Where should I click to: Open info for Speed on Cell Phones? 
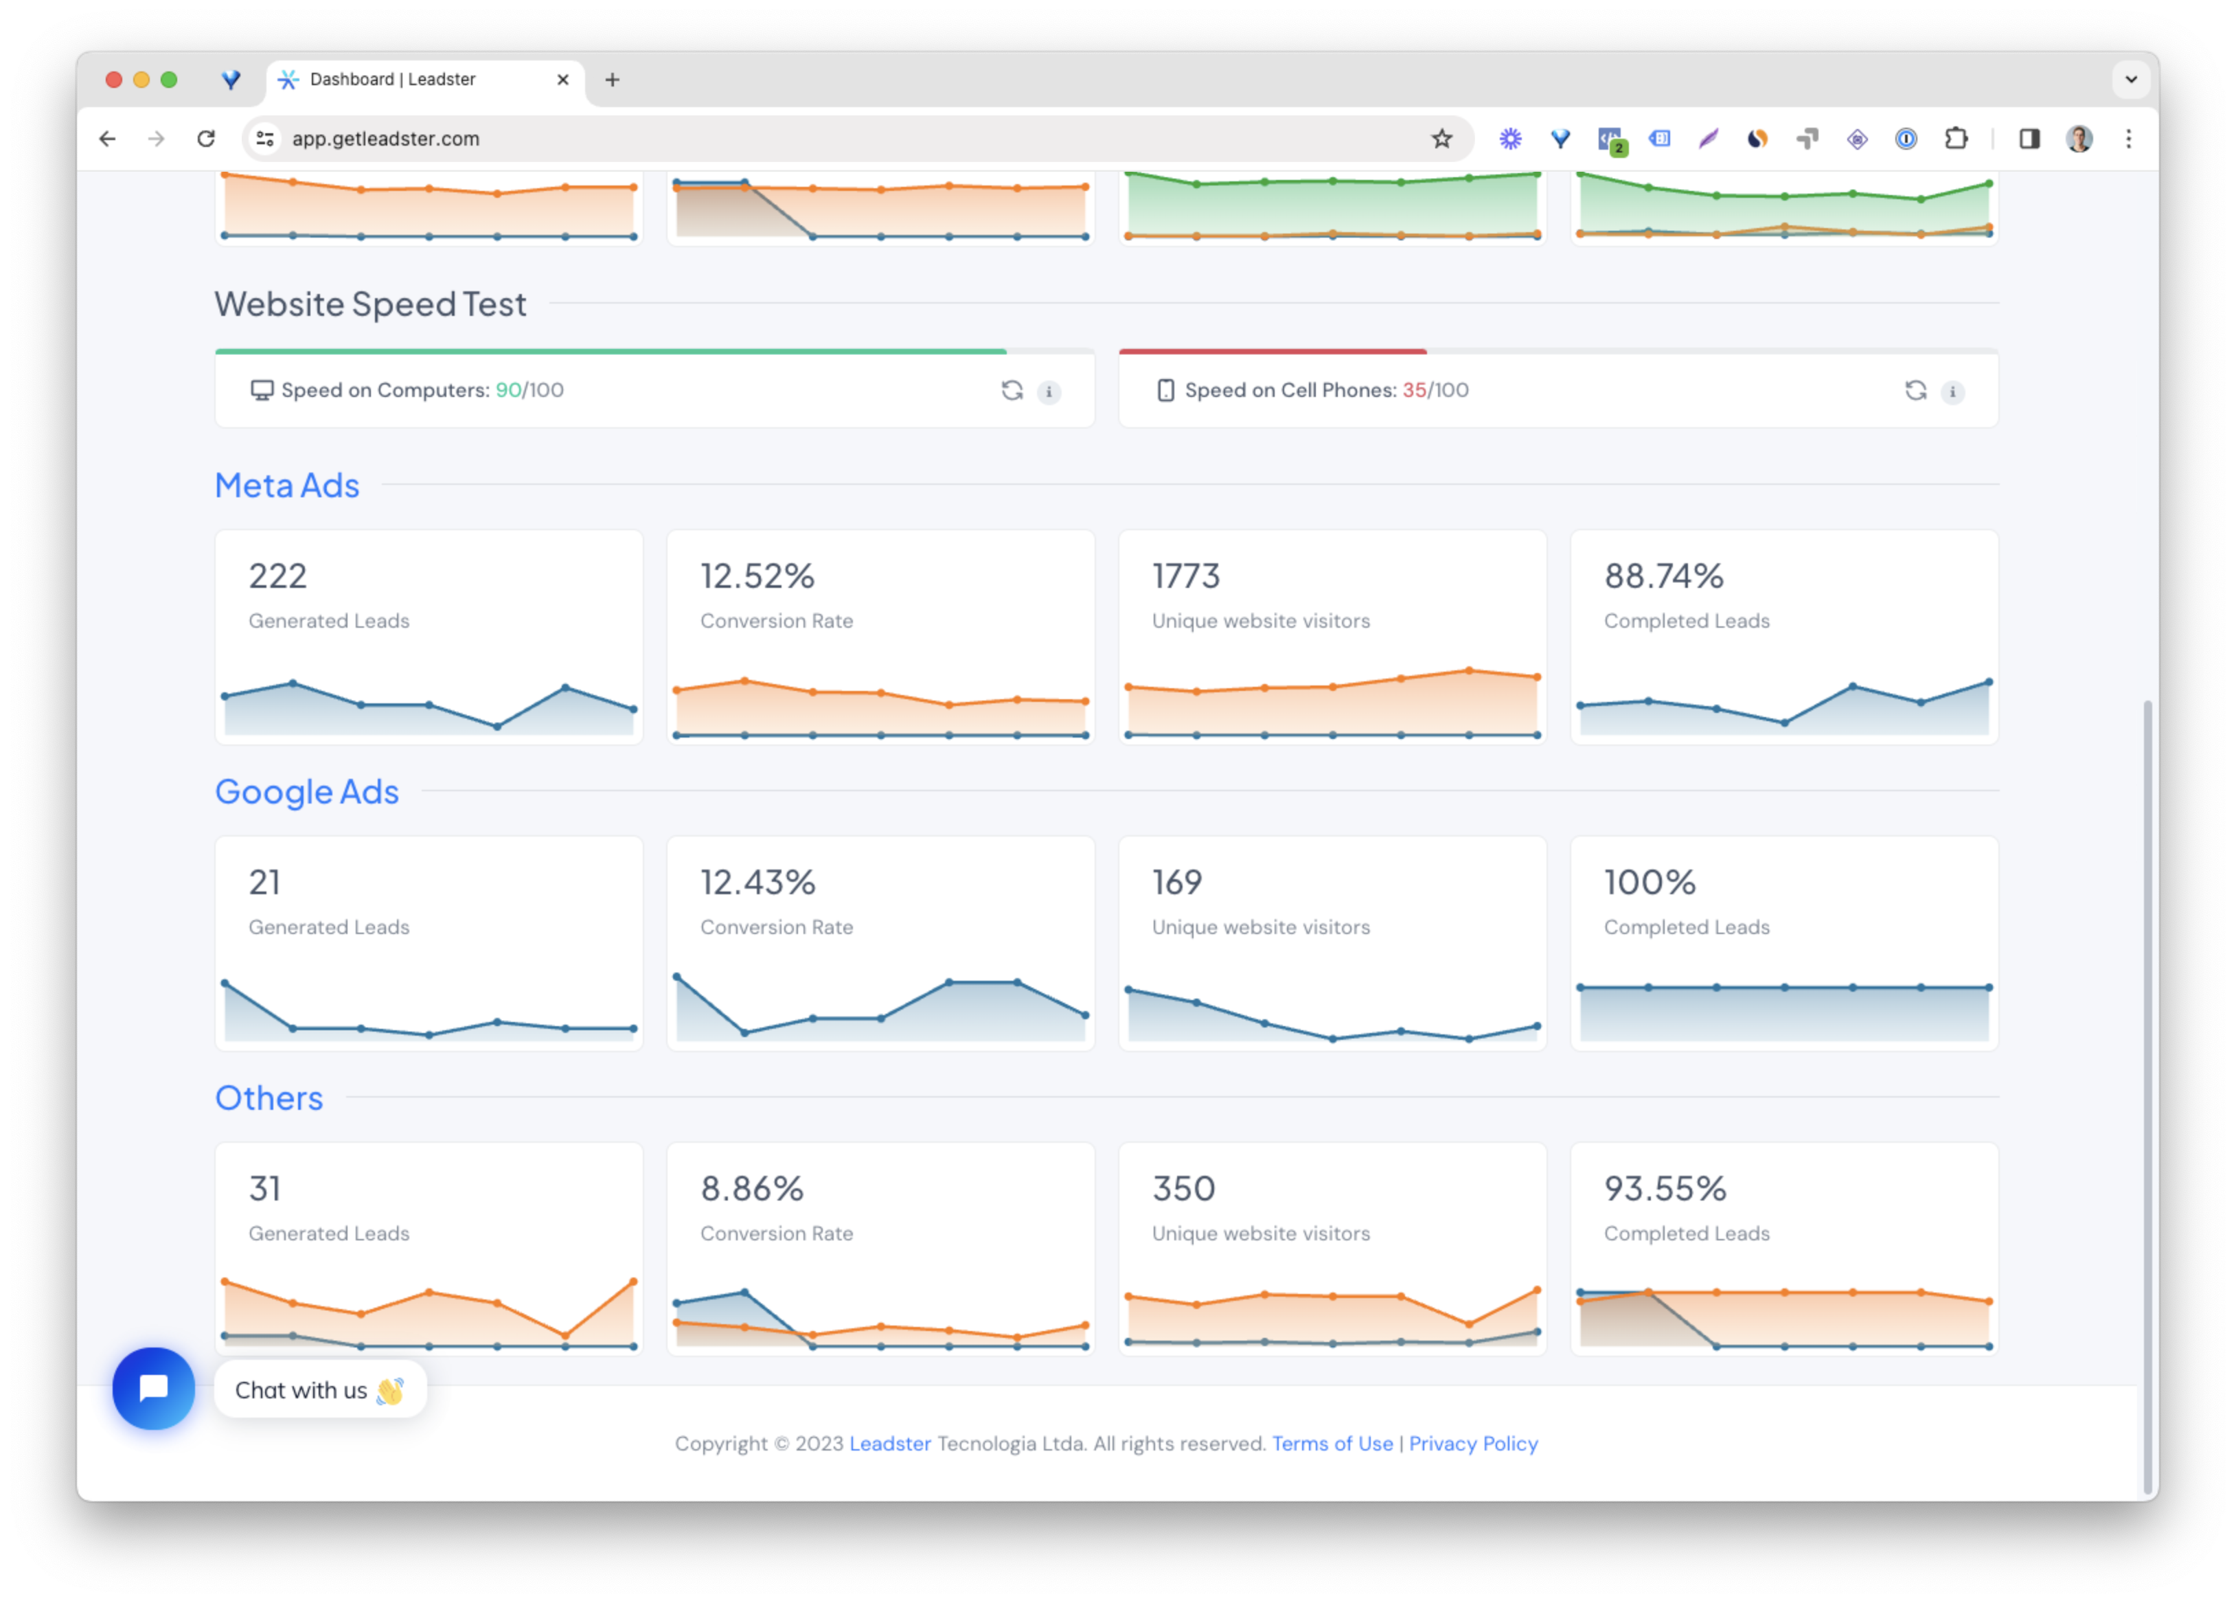[1952, 392]
